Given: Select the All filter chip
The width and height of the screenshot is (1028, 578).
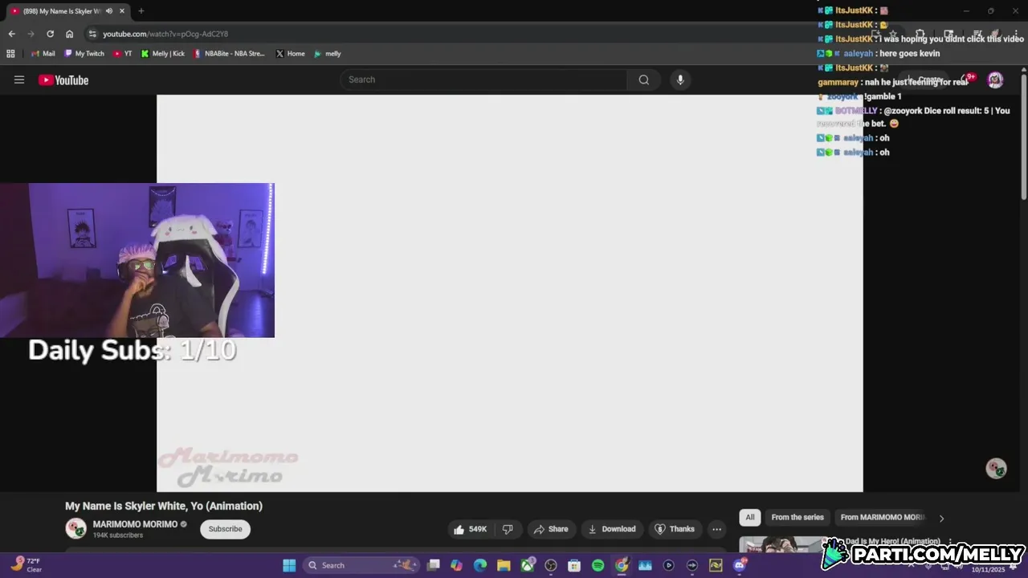Looking at the screenshot, I should (x=750, y=517).
